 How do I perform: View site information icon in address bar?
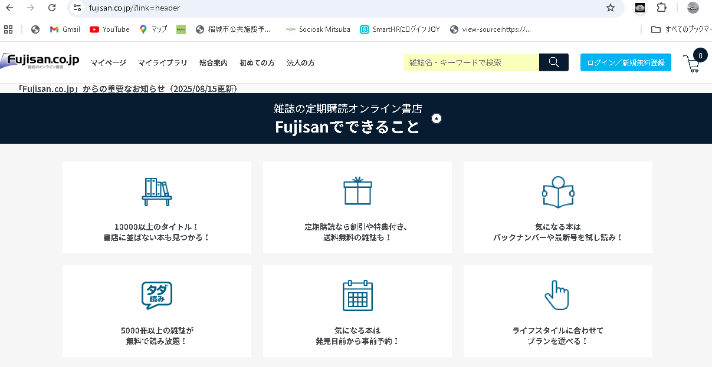point(77,8)
